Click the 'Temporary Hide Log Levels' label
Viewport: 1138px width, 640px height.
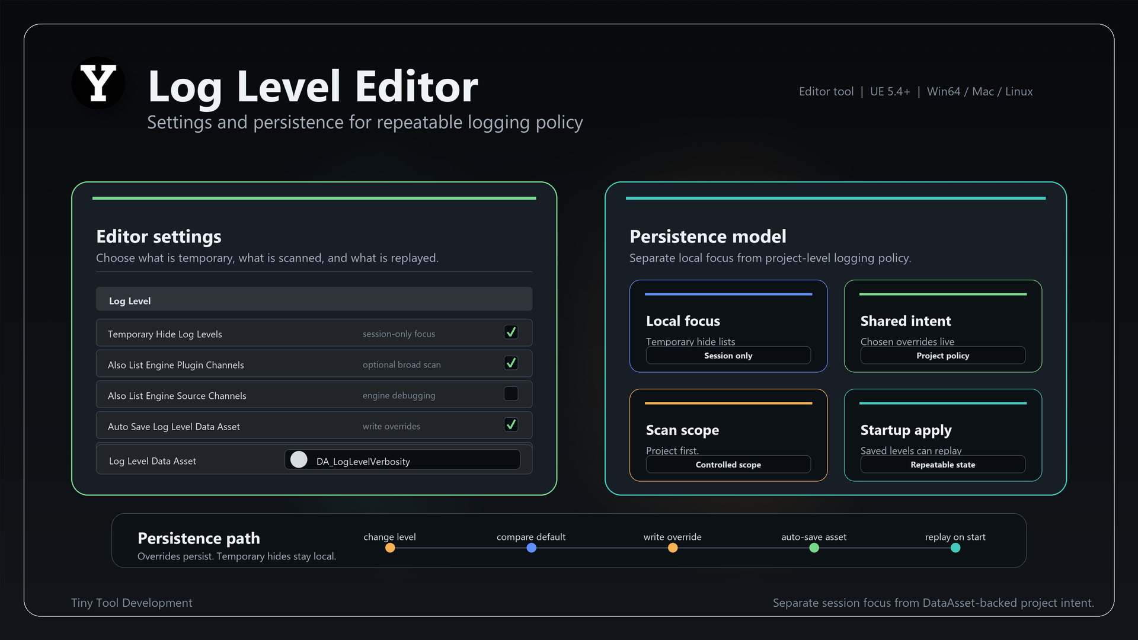pos(165,334)
